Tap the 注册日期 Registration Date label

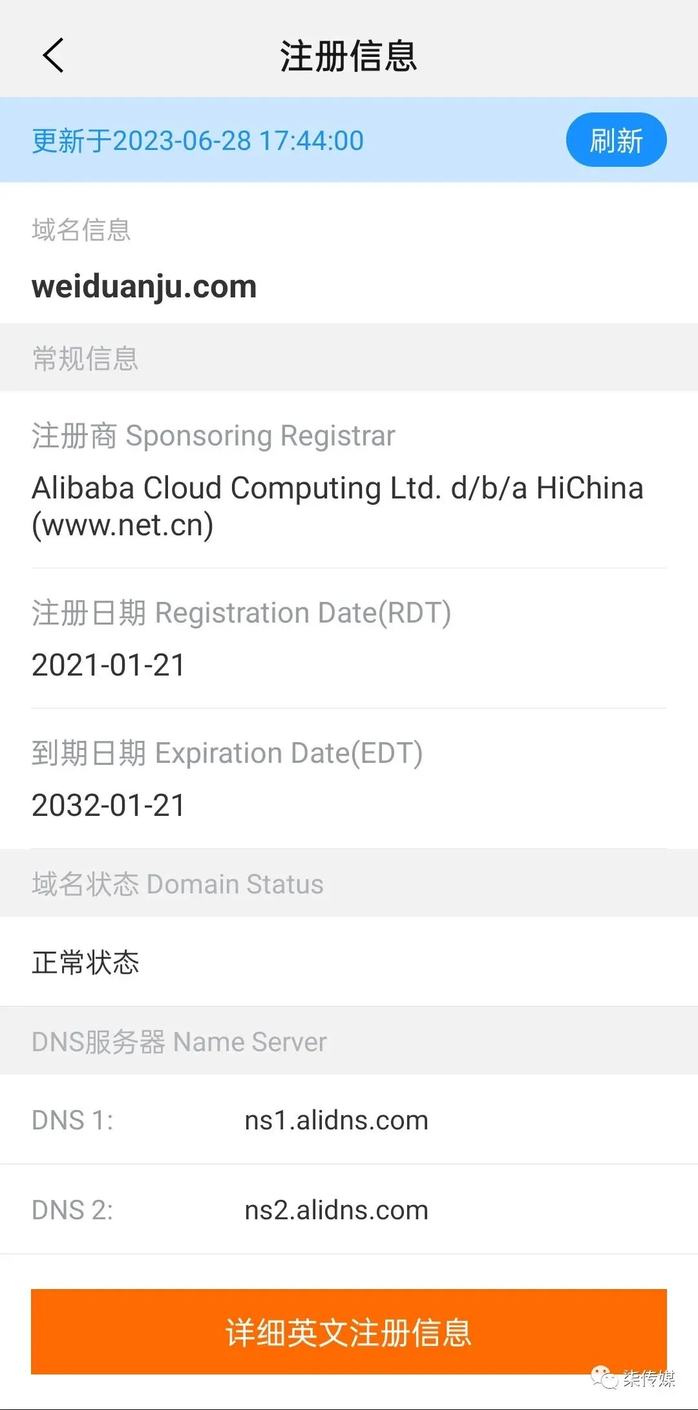coord(241,613)
